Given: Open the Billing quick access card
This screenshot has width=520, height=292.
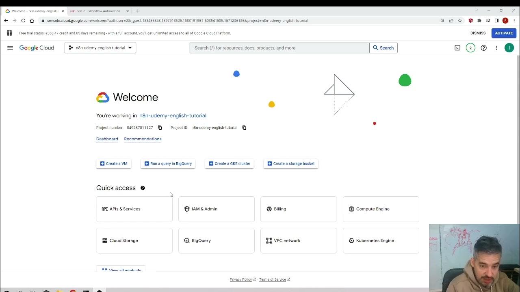Looking at the screenshot, I should (x=299, y=209).
